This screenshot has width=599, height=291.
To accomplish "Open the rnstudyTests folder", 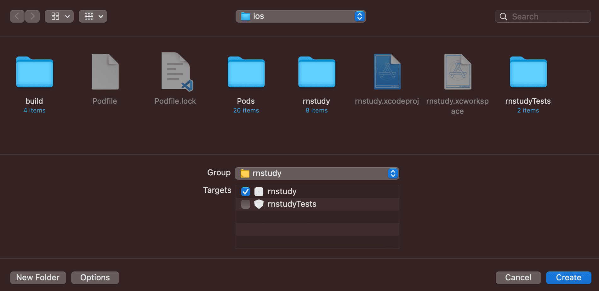I will click(x=528, y=72).
